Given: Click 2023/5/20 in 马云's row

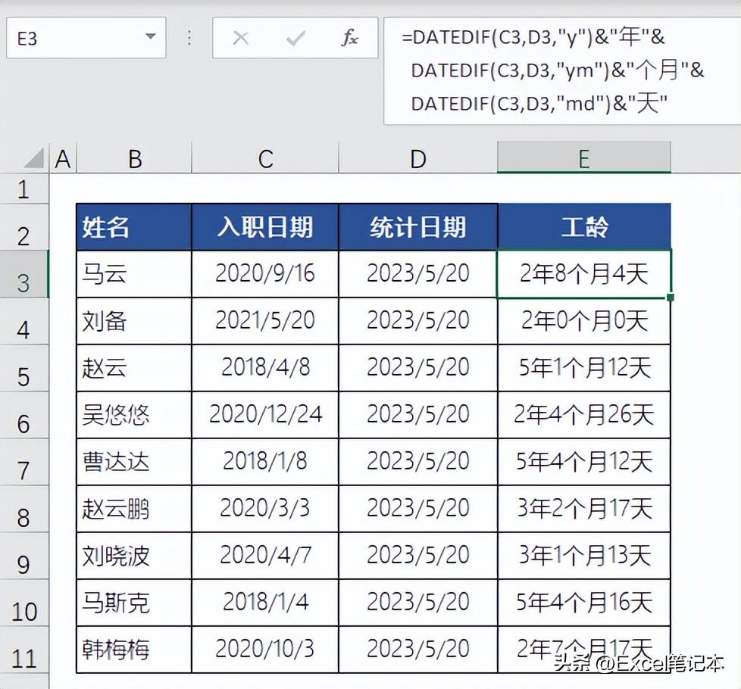Looking at the screenshot, I should click(x=418, y=274).
